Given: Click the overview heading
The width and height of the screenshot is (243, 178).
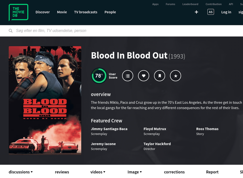Looking at the screenshot, I should [x=101, y=94].
